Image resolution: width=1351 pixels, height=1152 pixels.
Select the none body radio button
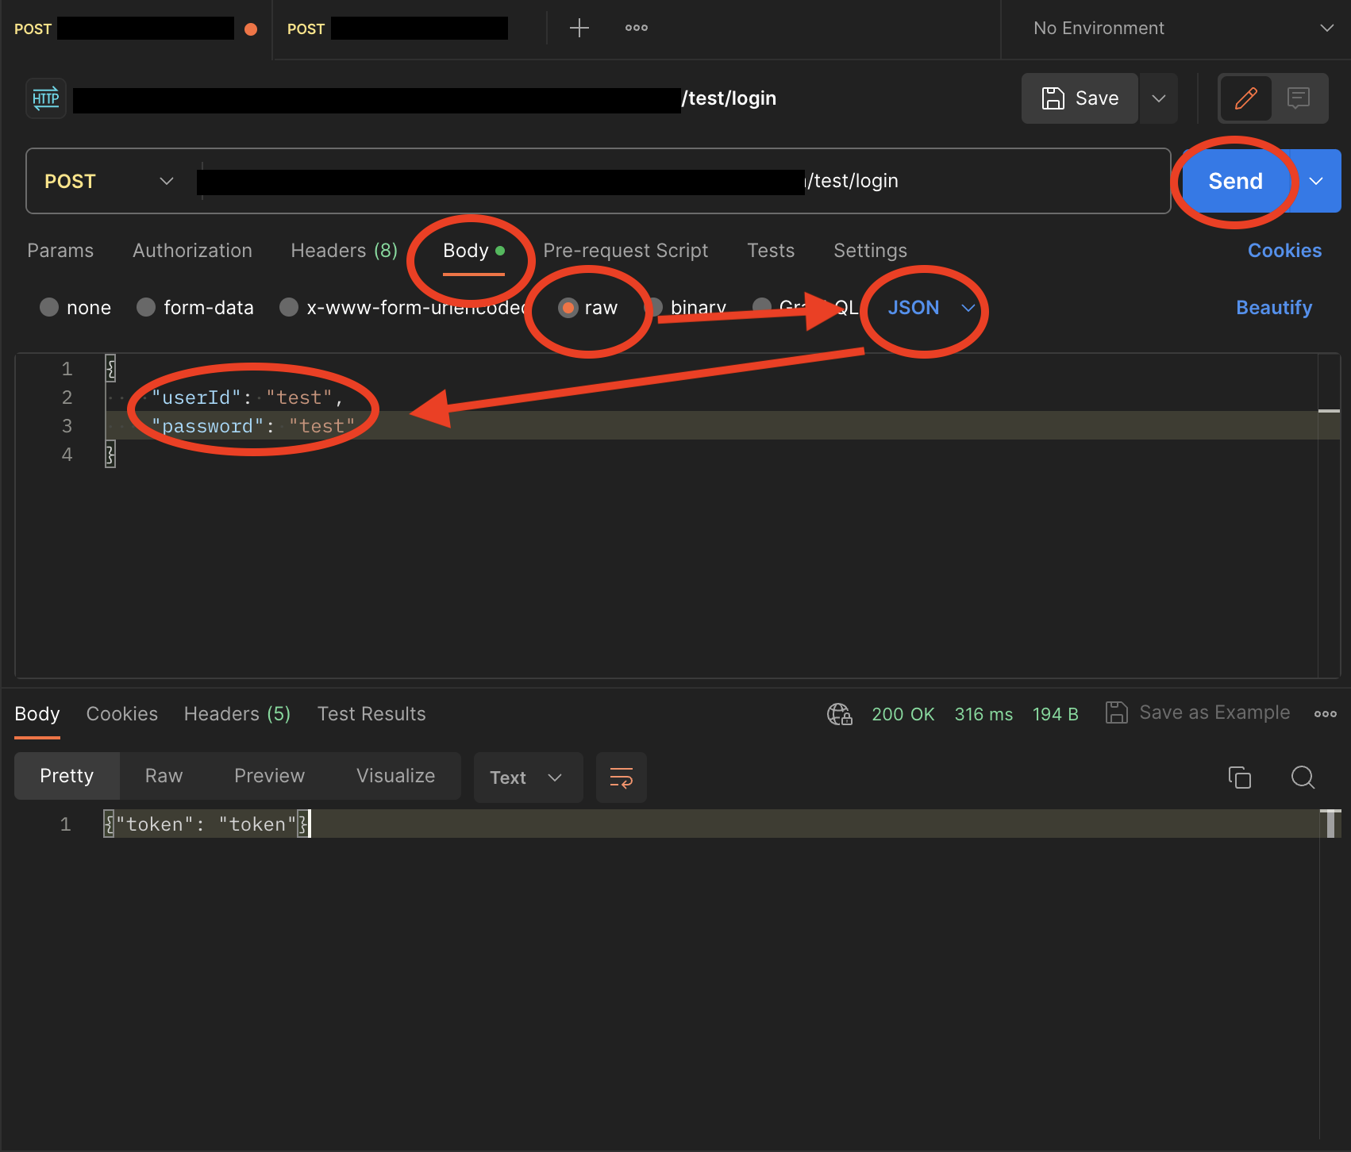[49, 308]
